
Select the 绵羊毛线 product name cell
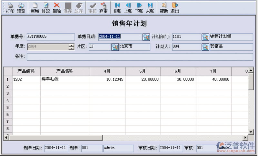pos(65,79)
